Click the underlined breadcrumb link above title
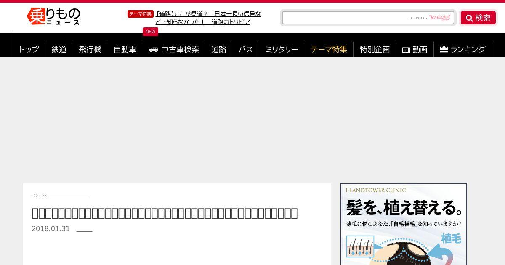 (x=69, y=196)
